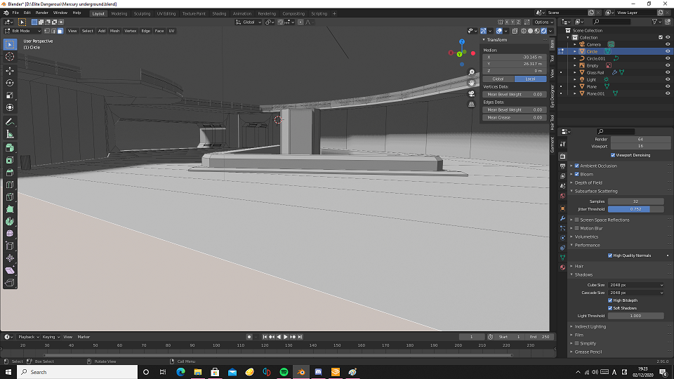Toggle High Bitdepth checkbox
Image resolution: width=674 pixels, height=379 pixels.
(x=610, y=300)
